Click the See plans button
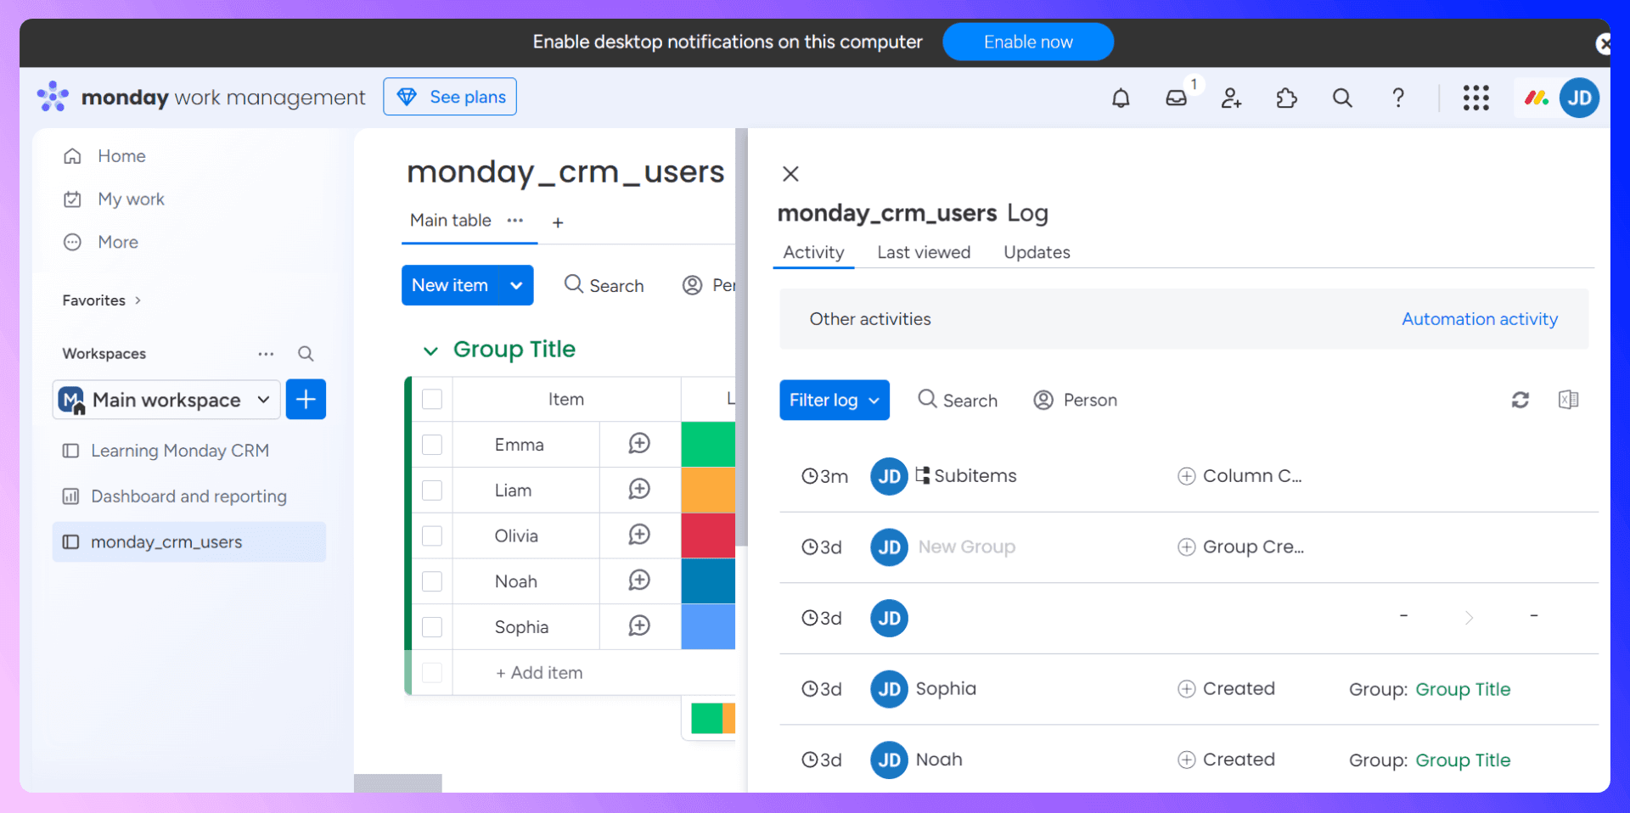 (x=450, y=97)
